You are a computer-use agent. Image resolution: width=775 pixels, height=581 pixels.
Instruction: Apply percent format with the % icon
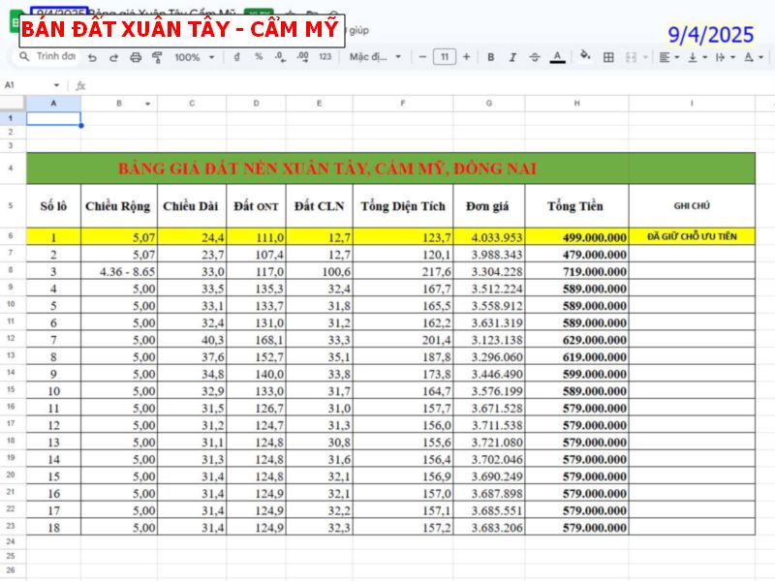pyautogui.click(x=259, y=57)
